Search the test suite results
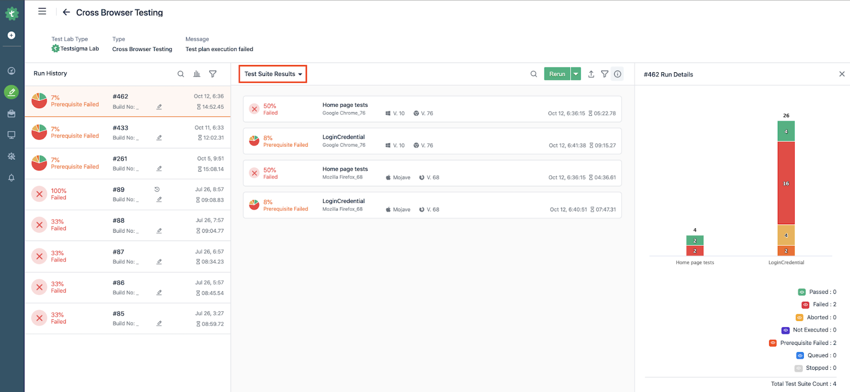The height and width of the screenshot is (392, 850). [x=534, y=74]
